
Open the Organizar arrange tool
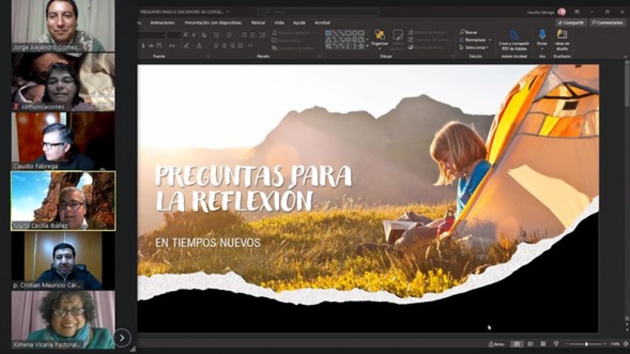coord(379,37)
